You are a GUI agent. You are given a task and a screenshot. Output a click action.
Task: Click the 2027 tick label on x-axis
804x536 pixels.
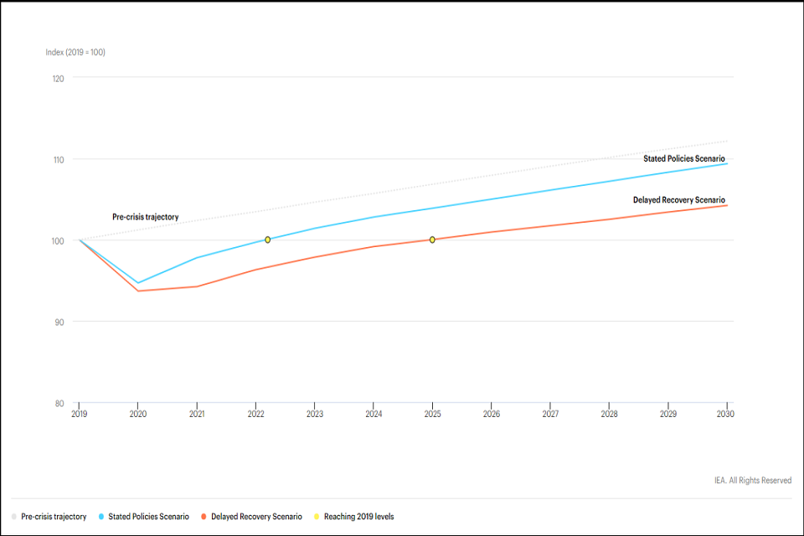[550, 414]
